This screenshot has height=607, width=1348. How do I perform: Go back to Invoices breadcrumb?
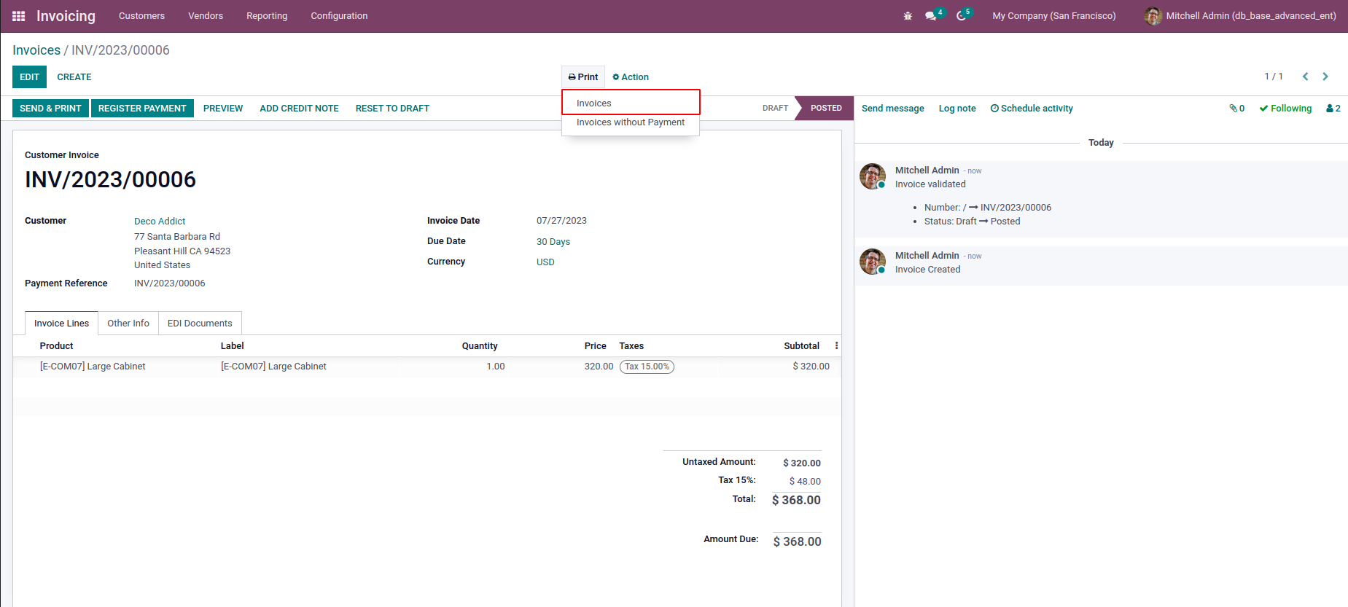pyautogui.click(x=36, y=50)
